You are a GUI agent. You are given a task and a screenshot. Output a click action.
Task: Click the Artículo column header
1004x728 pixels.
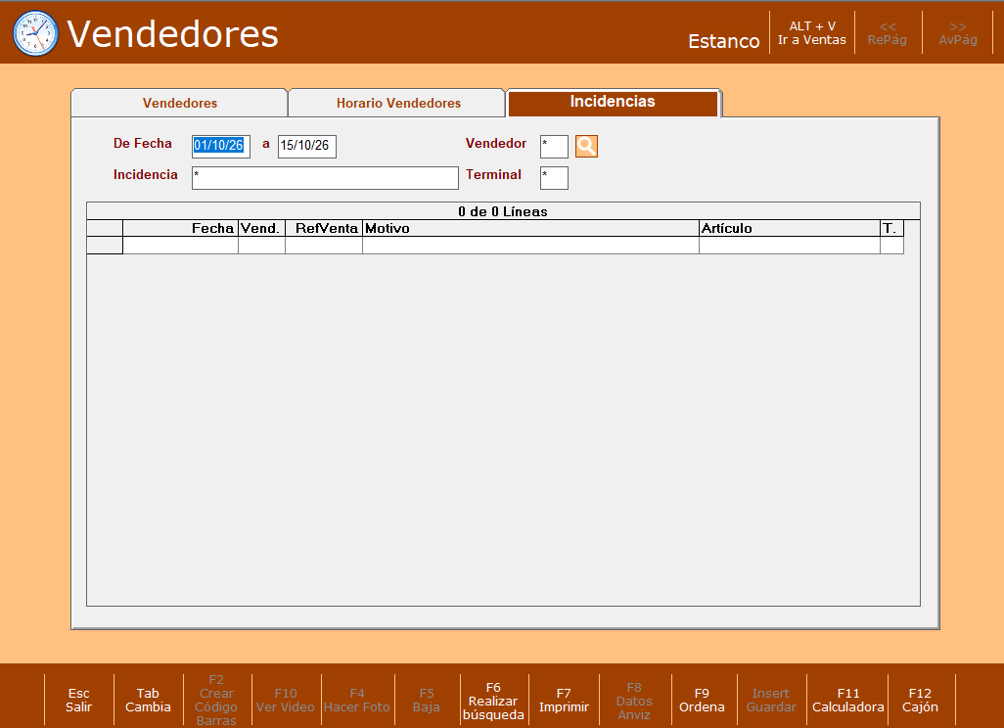point(790,229)
